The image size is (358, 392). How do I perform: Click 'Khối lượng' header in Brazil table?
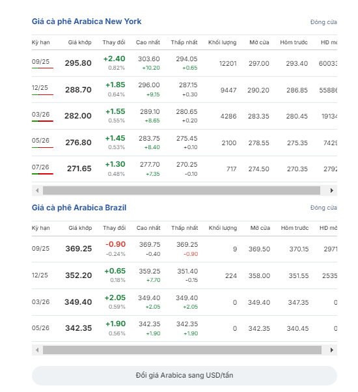(x=223, y=229)
